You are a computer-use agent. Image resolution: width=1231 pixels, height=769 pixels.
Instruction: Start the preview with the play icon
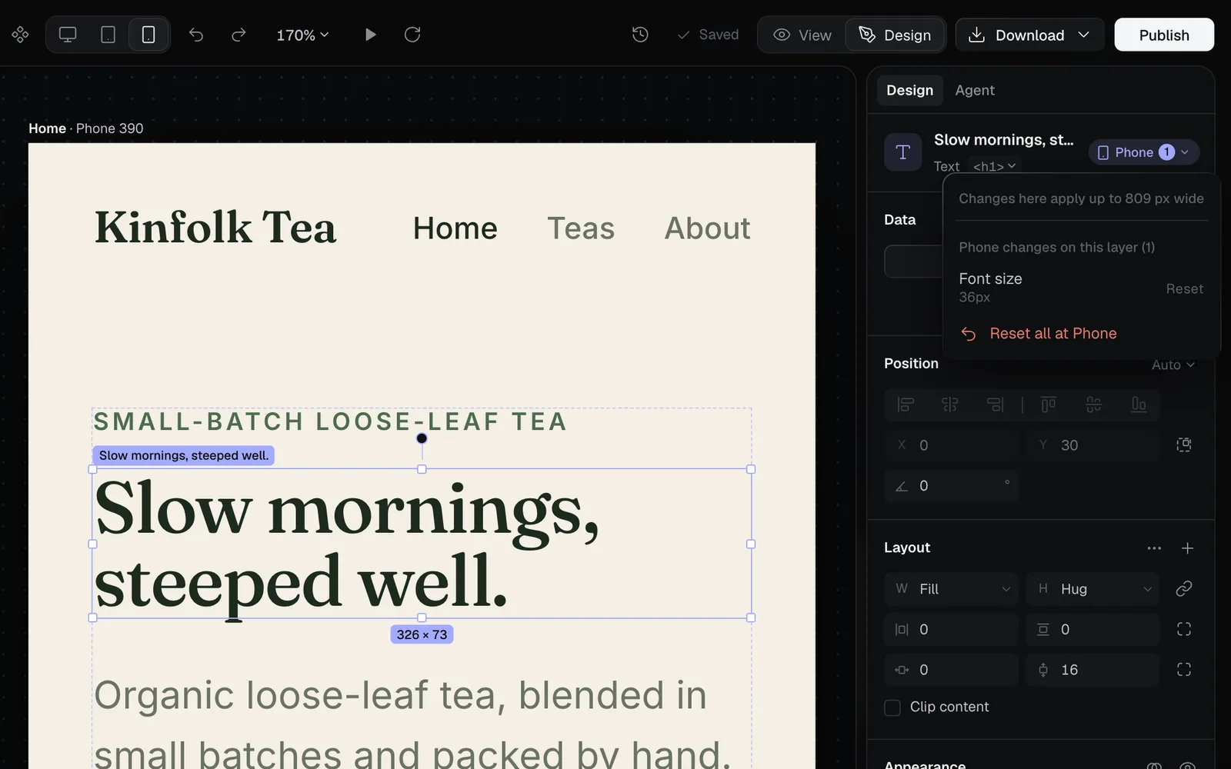tap(370, 35)
